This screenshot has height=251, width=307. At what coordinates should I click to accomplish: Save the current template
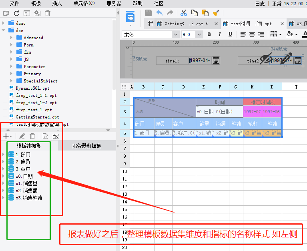pos(148,13)
